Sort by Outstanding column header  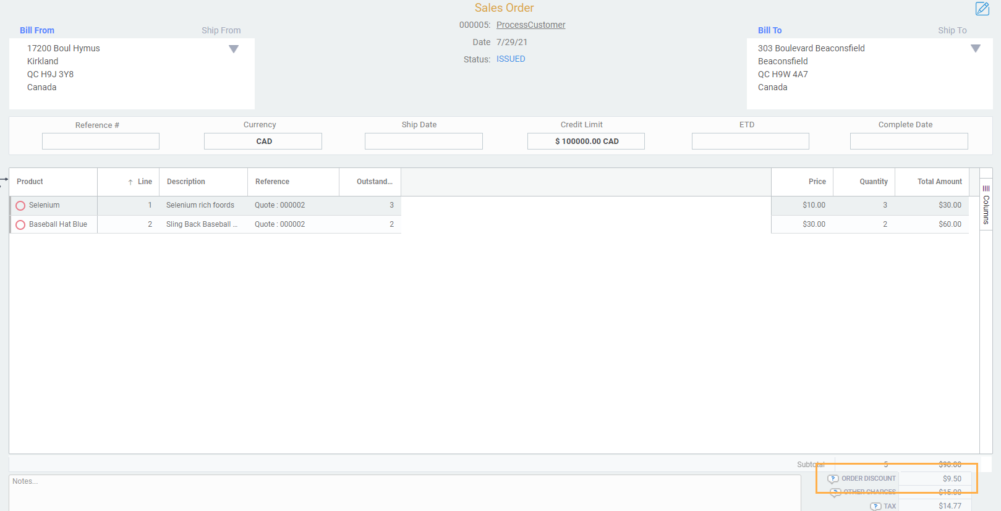click(x=370, y=182)
